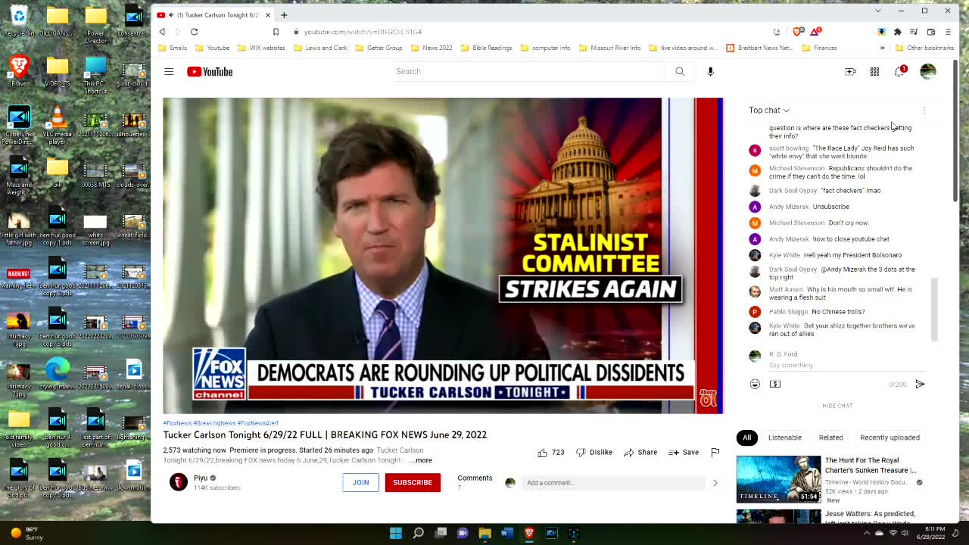969x545 pixels.
Task: Report the video with the flag icon
Action: click(715, 452)
